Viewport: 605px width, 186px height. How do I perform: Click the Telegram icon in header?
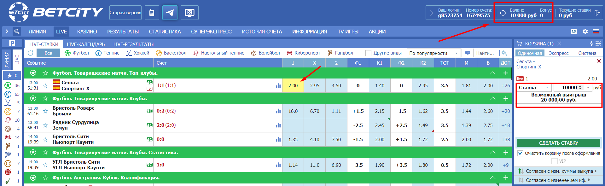[170, 13]
